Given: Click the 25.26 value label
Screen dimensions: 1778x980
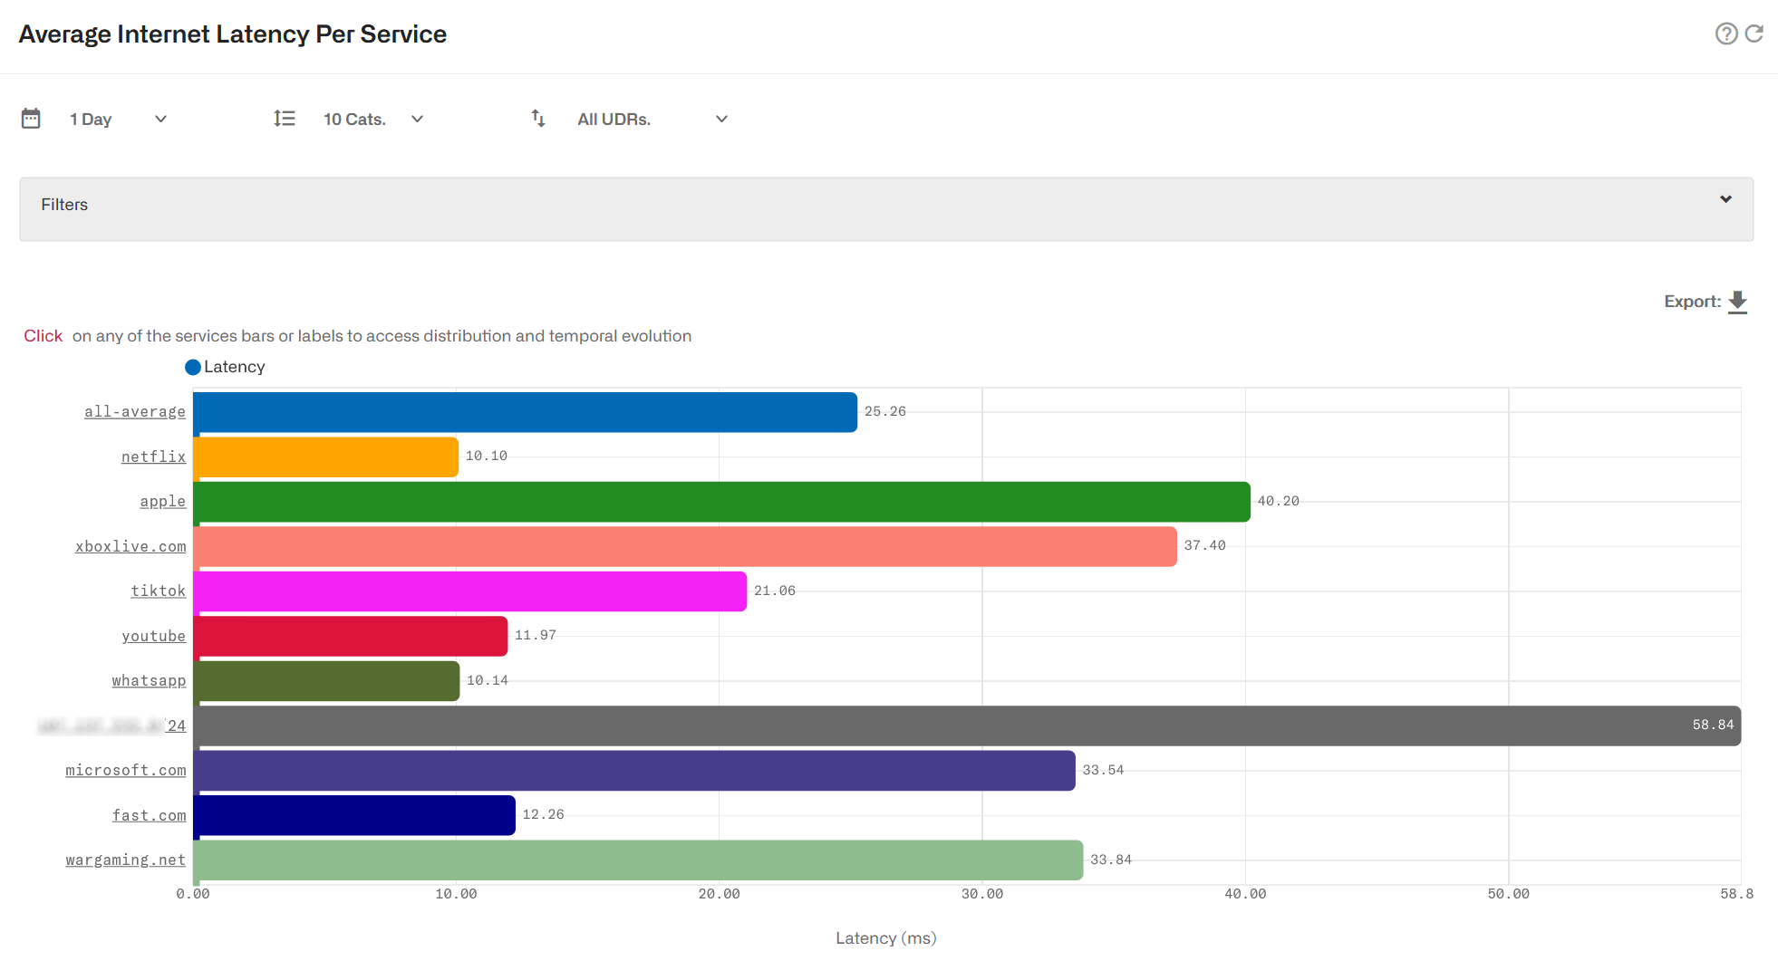Looking at the screenshot, I should [884, 411].
